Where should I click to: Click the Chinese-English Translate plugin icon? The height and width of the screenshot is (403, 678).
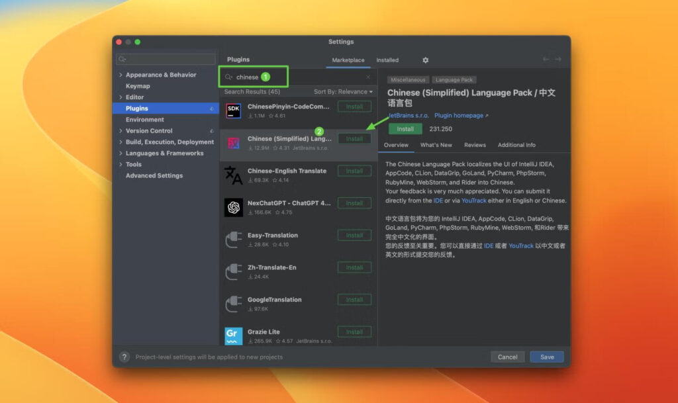coord(234,175)
